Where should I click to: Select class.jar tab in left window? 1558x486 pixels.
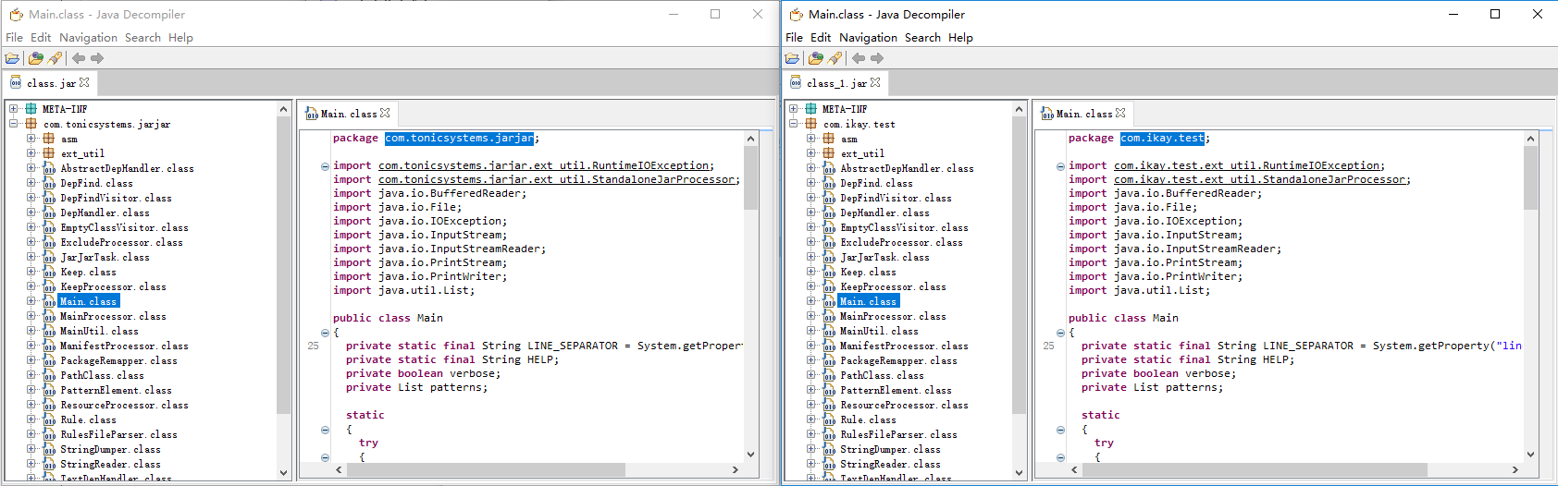[x=51, y=83]
